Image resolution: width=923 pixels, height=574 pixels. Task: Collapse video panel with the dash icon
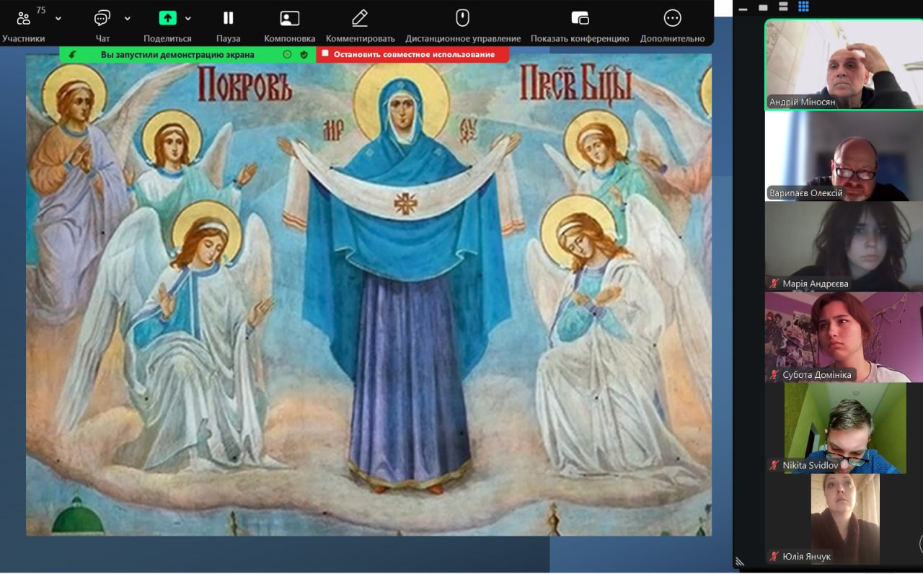pos(743,9)
